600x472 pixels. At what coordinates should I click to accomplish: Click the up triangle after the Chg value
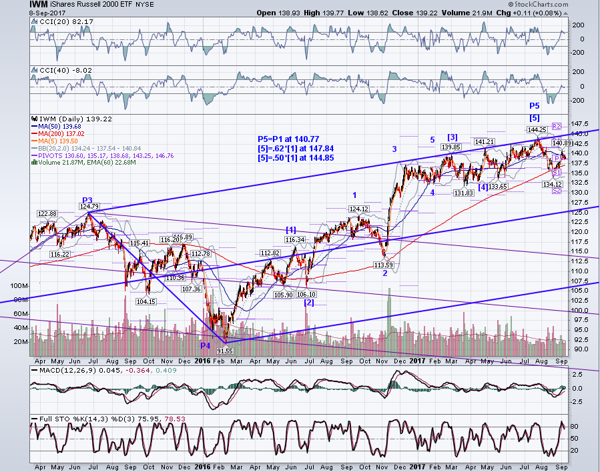pos(565,13)
